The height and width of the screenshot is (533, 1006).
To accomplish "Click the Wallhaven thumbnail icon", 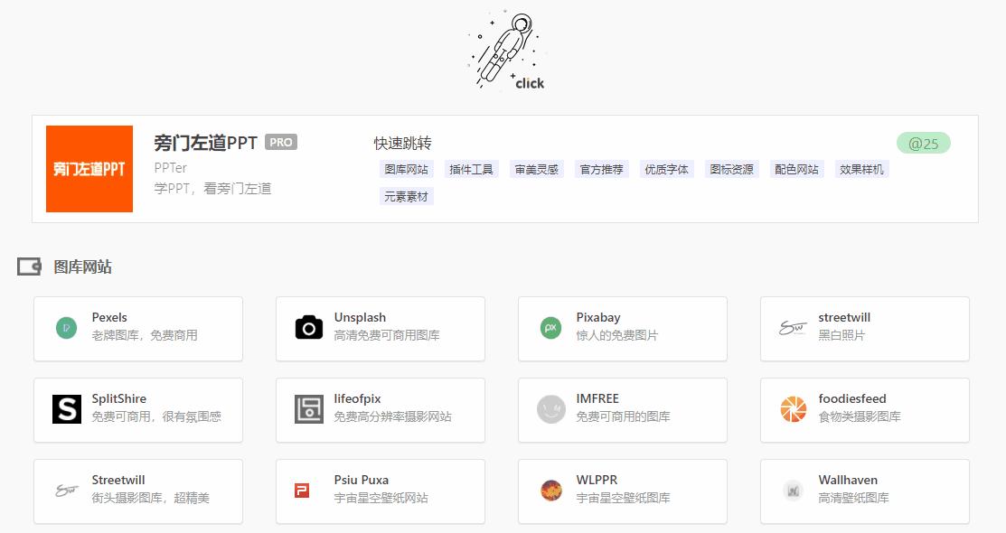I will [793, 491].
